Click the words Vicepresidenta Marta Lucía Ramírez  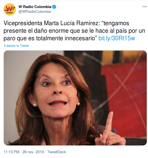(x=51, y=23)
